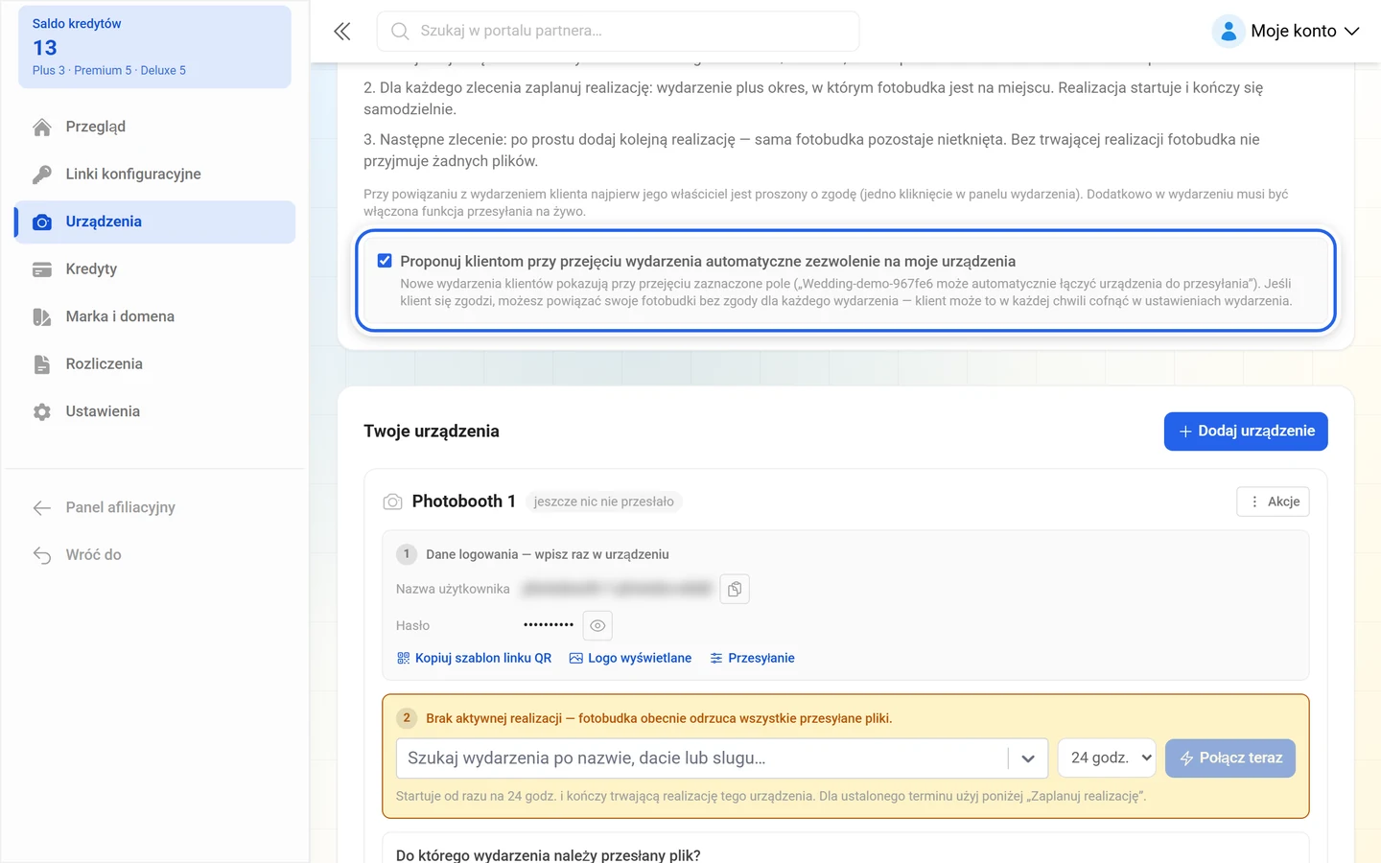The height and width of the screenshot is (863, 1381).
Task: Open the Moje konto dropdown
Action: (x=1286, y=31)
